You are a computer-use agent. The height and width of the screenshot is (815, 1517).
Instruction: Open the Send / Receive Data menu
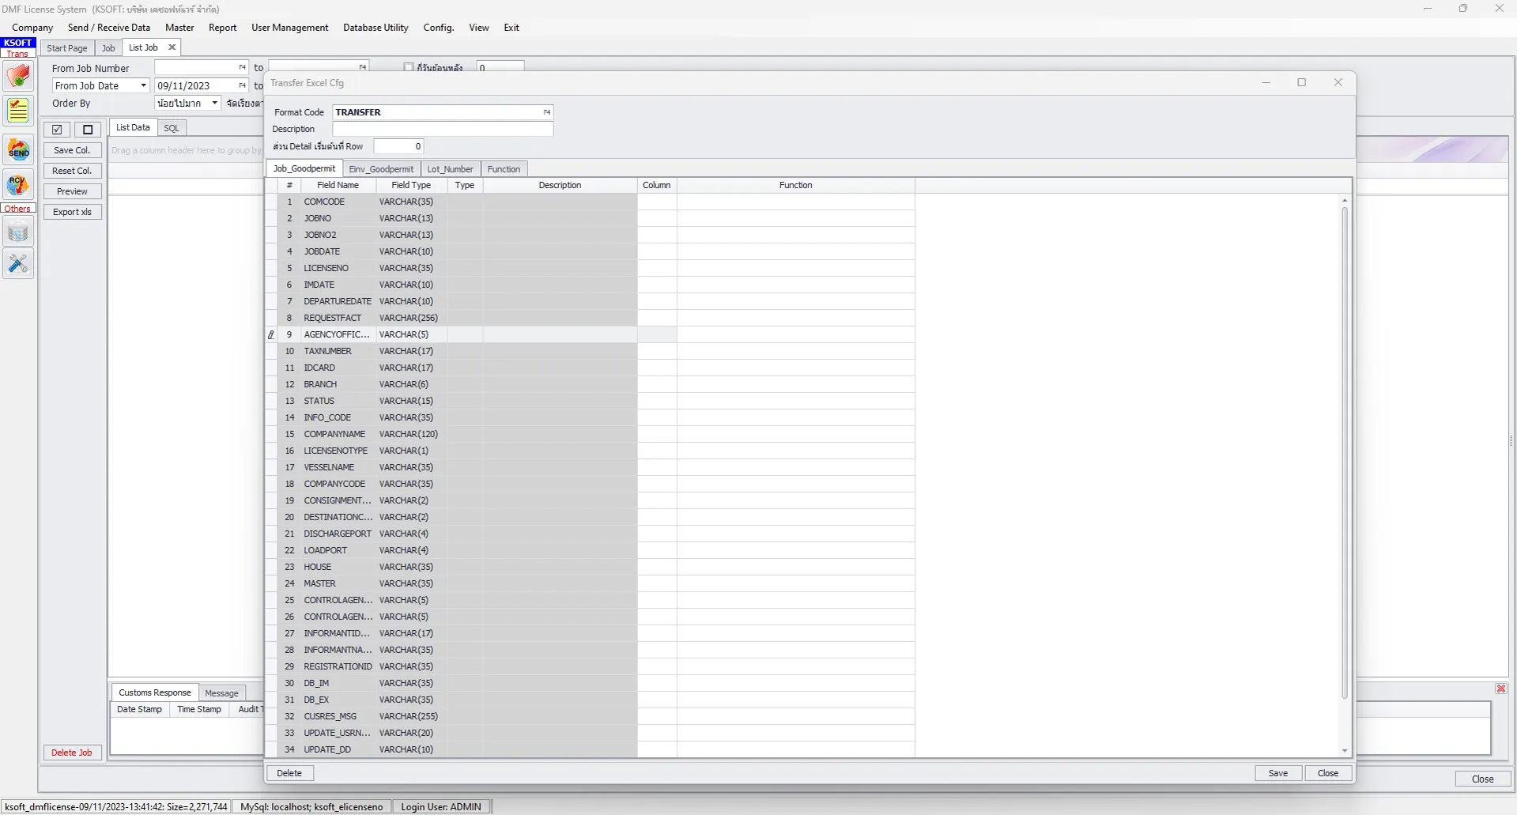(x=109, y=28)
